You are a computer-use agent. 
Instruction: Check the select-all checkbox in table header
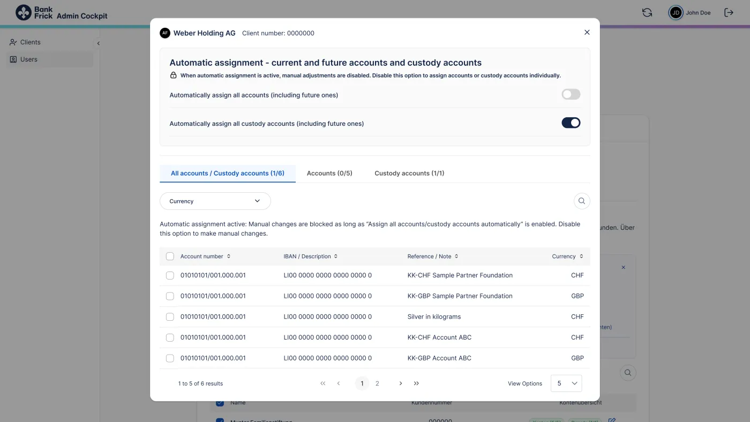point(170,257)
